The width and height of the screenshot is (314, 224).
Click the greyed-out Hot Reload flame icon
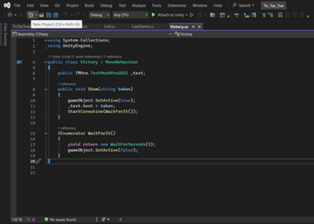(199, 15)
